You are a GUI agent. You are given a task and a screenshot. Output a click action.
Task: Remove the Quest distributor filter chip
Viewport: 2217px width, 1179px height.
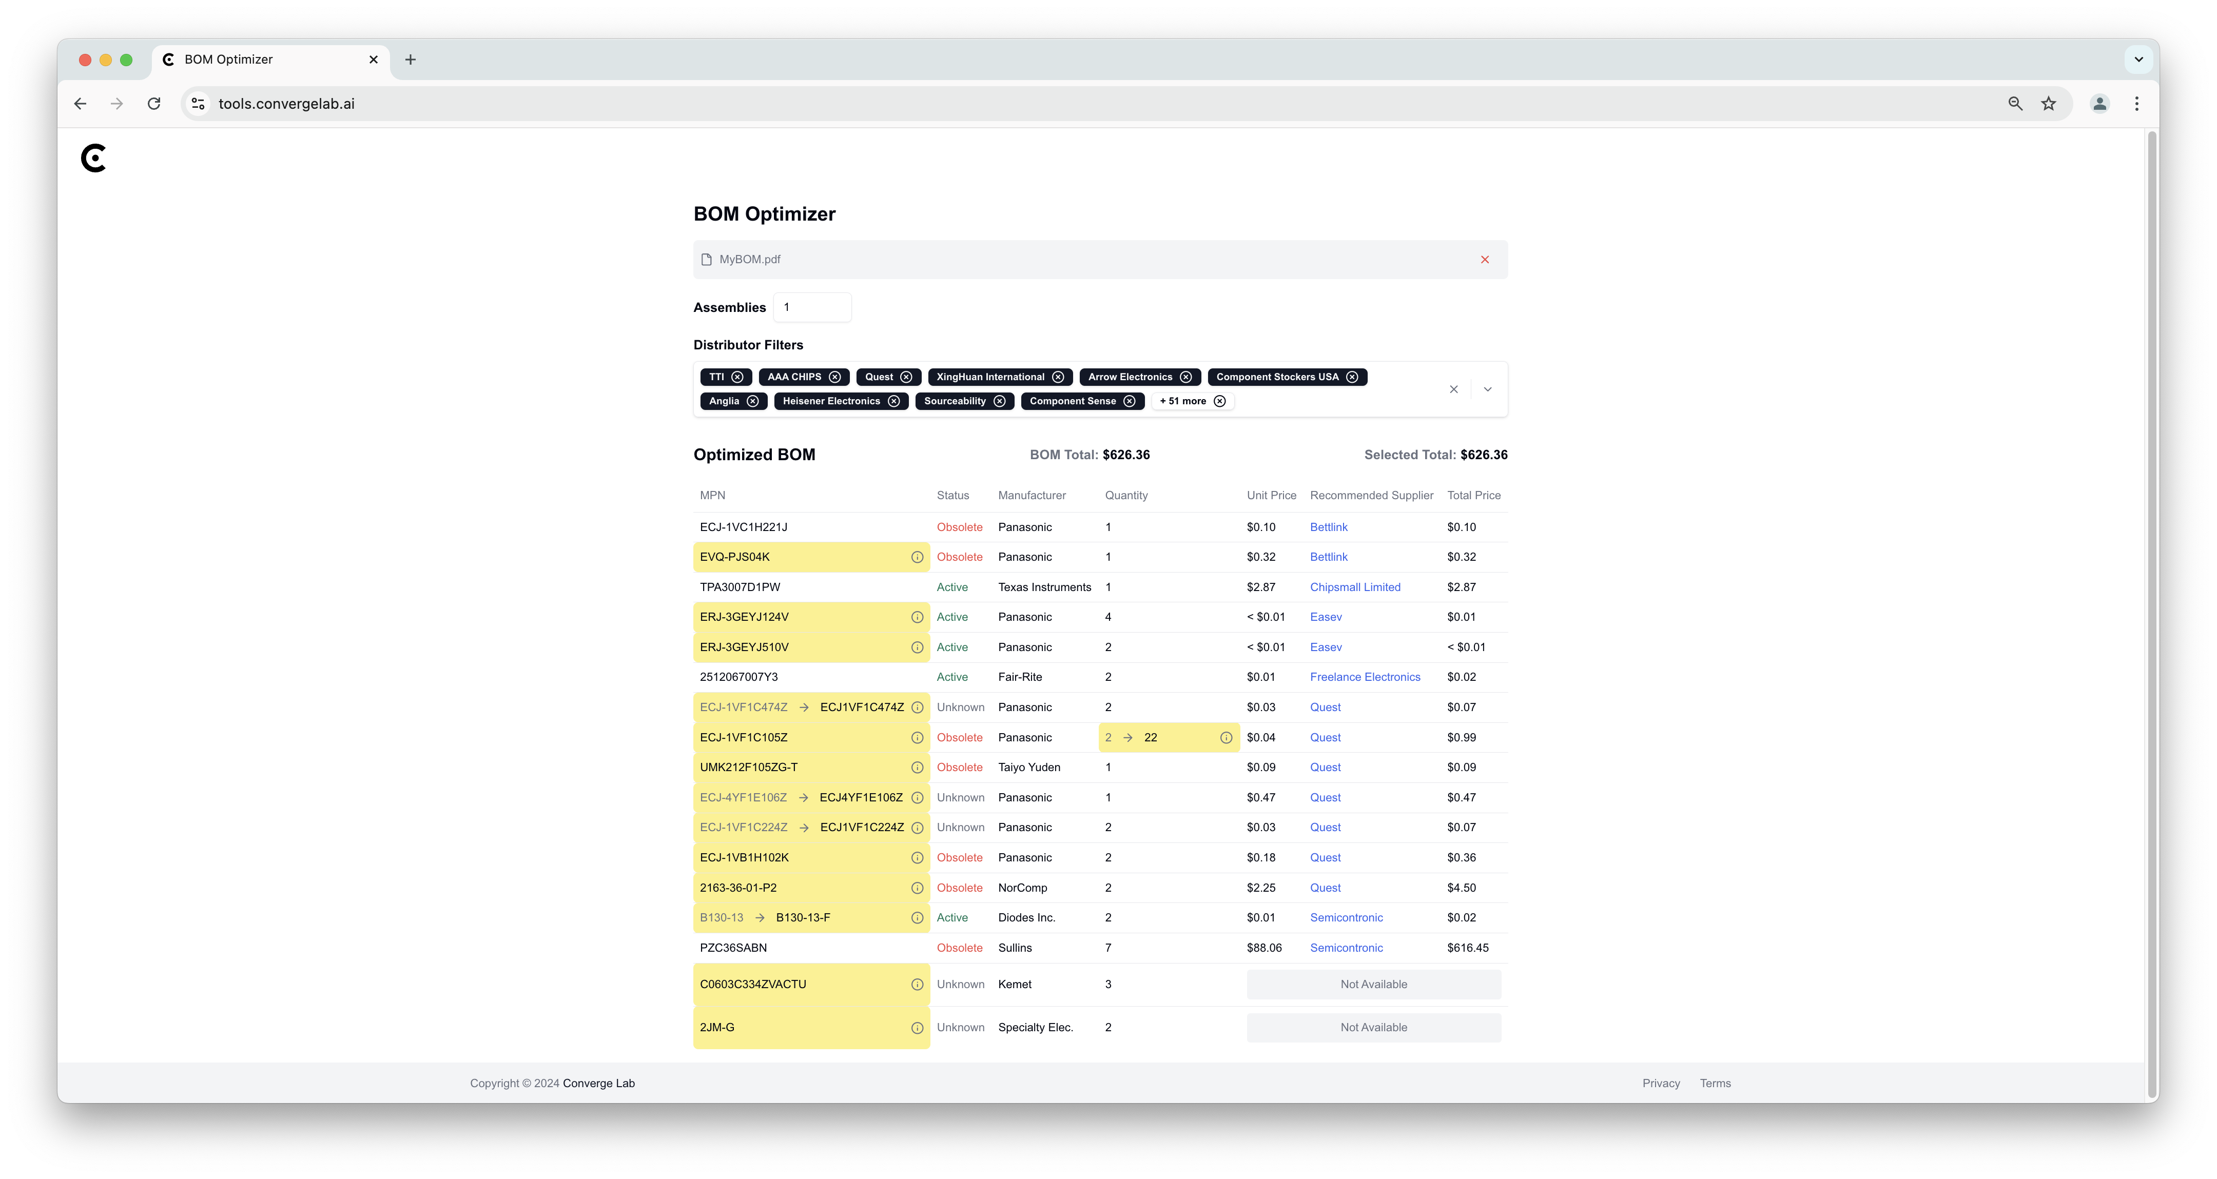(x=906, y=377)
